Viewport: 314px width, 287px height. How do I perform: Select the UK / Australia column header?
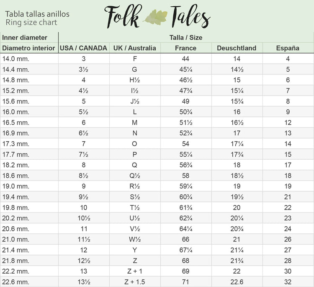coord(135,48)
